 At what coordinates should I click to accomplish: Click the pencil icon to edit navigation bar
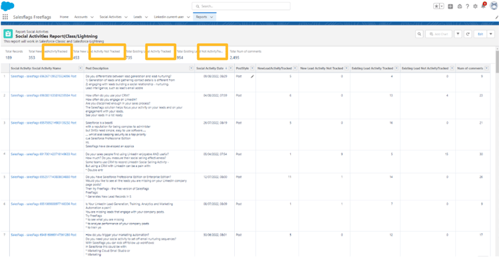click(x=497, y=17)
